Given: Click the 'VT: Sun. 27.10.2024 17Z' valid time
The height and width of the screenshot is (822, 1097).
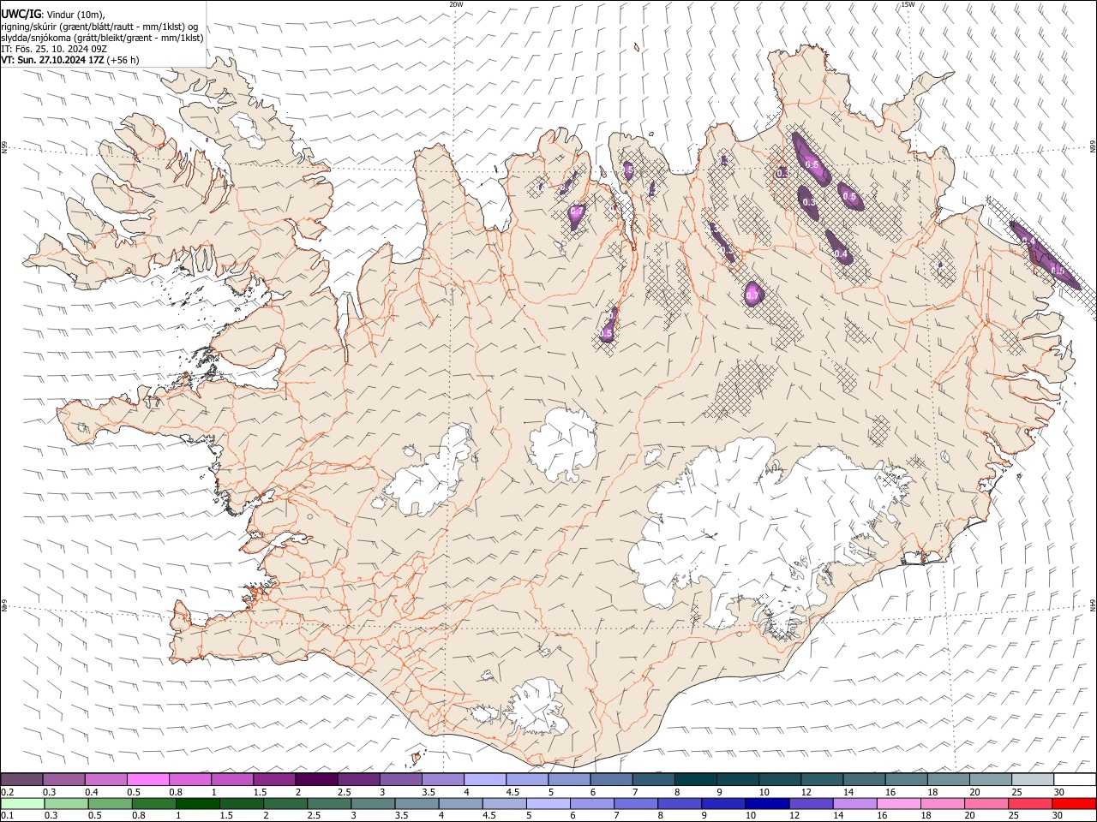Looking at the screenshot, I should click(x=53, y=60).
